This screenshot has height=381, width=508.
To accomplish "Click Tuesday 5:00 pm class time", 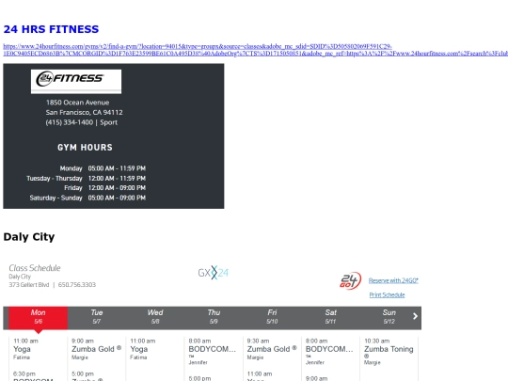I will tap(83, 373).
